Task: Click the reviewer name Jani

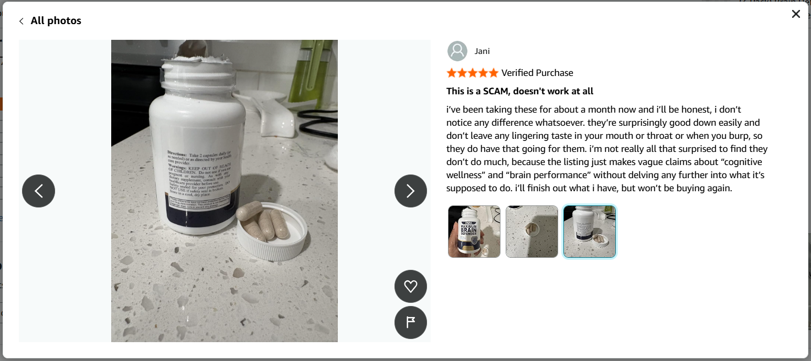Action: tap(482, 51)
